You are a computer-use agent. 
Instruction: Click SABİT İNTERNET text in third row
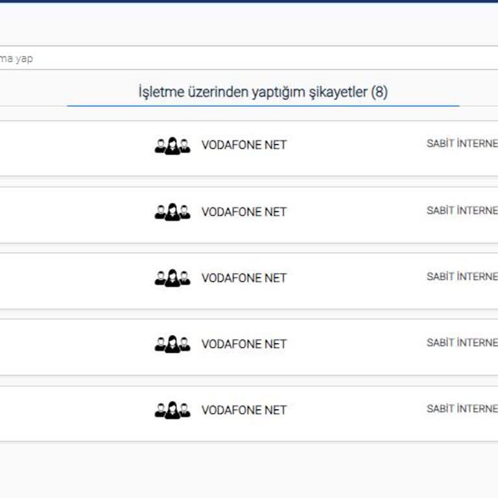[462, 276]
